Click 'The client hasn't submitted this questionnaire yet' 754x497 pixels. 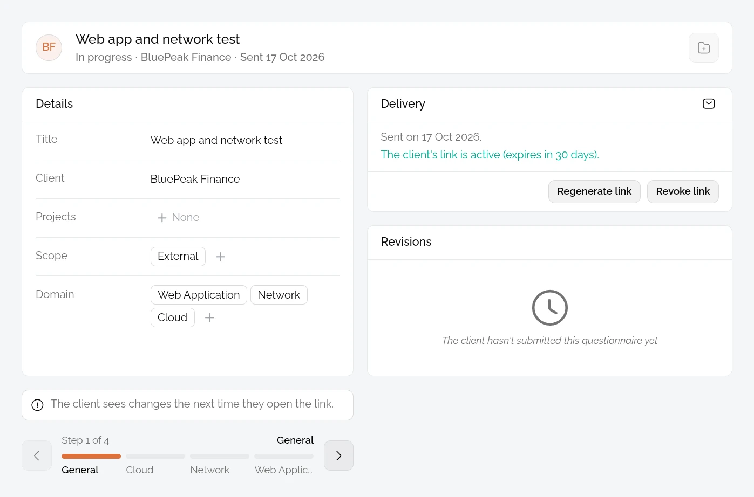click(x=549, y=341)
